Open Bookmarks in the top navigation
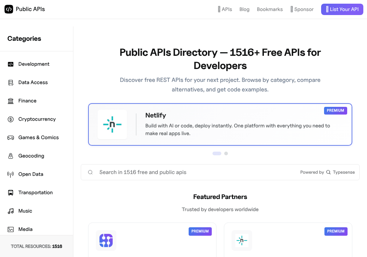Screen dimensions: 367x257 pos(270,10)
